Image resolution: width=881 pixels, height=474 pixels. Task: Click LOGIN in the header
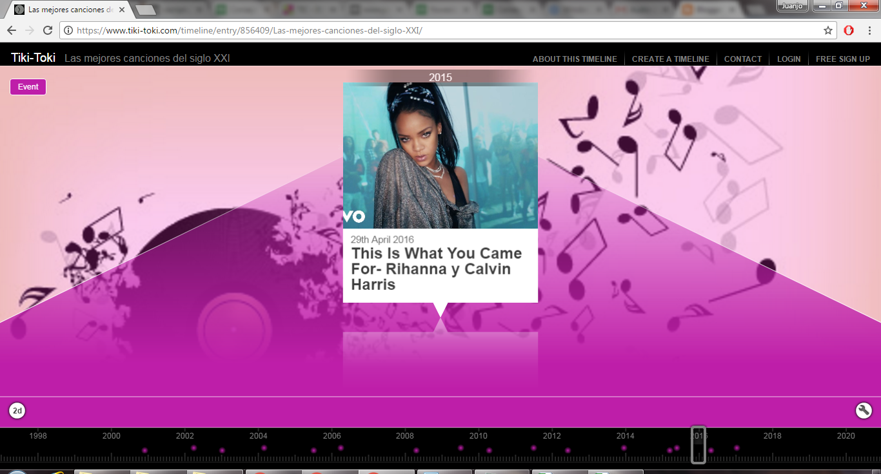tap(789, 59)
